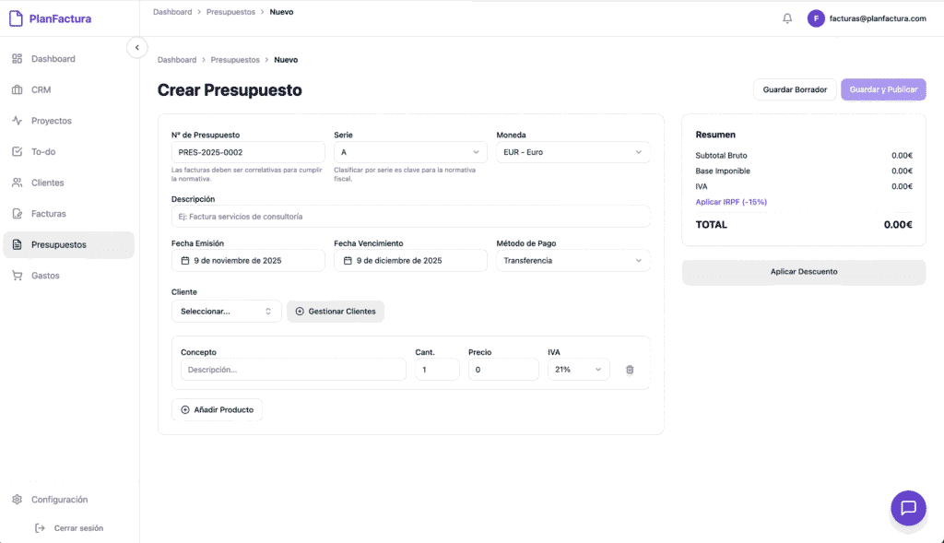Expand the Moneda currency selector

pyautogui.click(x=572, y=151)
